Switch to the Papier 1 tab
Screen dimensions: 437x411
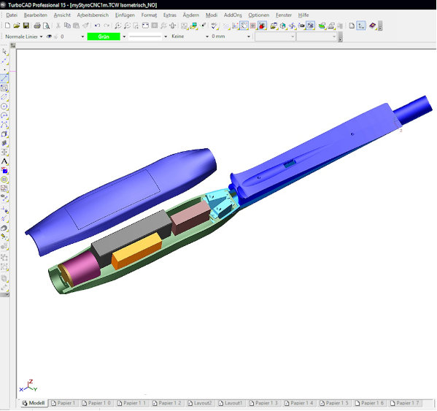(63, 403)
